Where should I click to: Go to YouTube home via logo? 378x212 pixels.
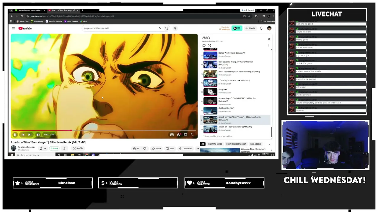[x=25, y=28]
